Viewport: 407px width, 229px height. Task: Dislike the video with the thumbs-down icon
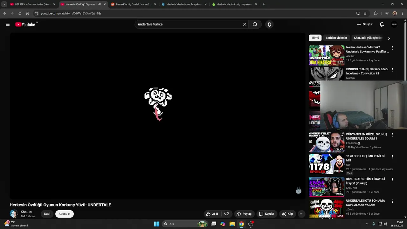point(227,214)
